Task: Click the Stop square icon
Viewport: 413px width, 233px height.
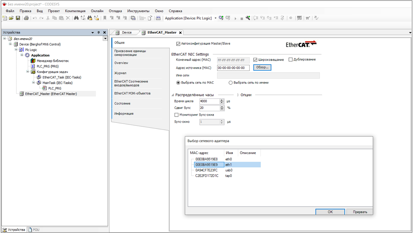Action: 241,19
